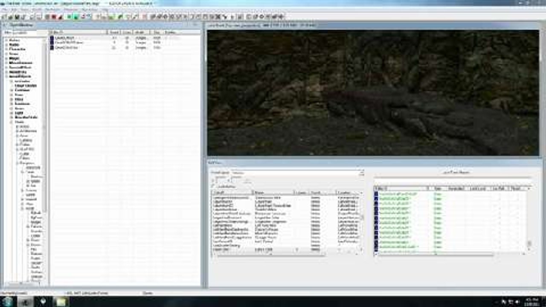The height and width of the screenshot is (307, 546).
Task: Select the Furniture category under WorldObjects
Action: click(x=22, y=104)
